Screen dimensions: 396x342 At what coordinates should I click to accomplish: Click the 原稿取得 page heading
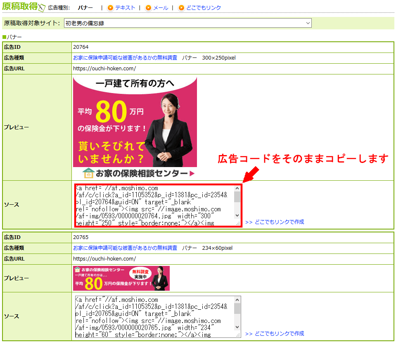(20, 6)
